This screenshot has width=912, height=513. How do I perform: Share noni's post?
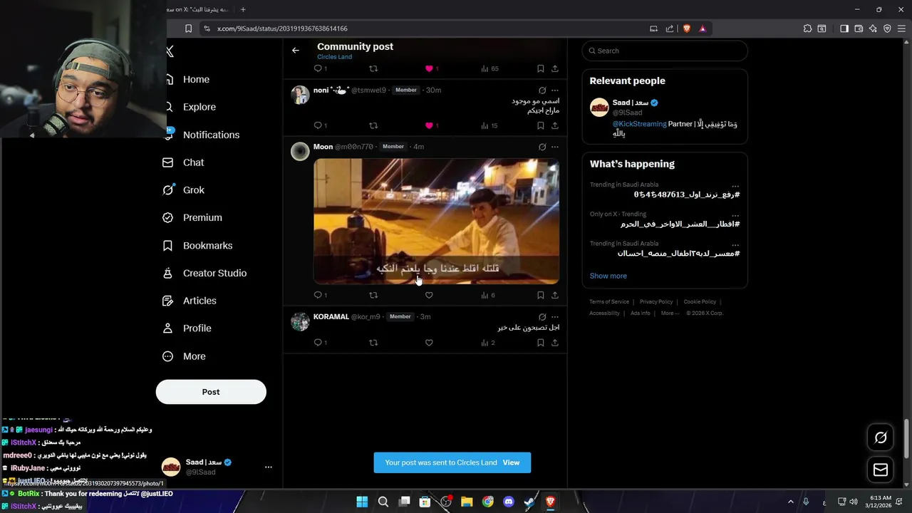[x=555, y=125]
